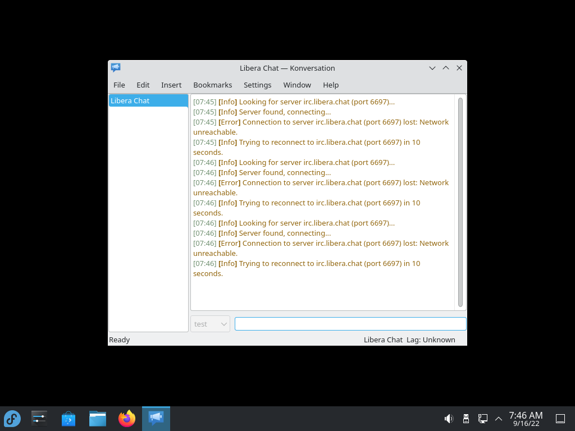
Task: Launch Discover software center from taskbar
Action: (x=68, y=419)
